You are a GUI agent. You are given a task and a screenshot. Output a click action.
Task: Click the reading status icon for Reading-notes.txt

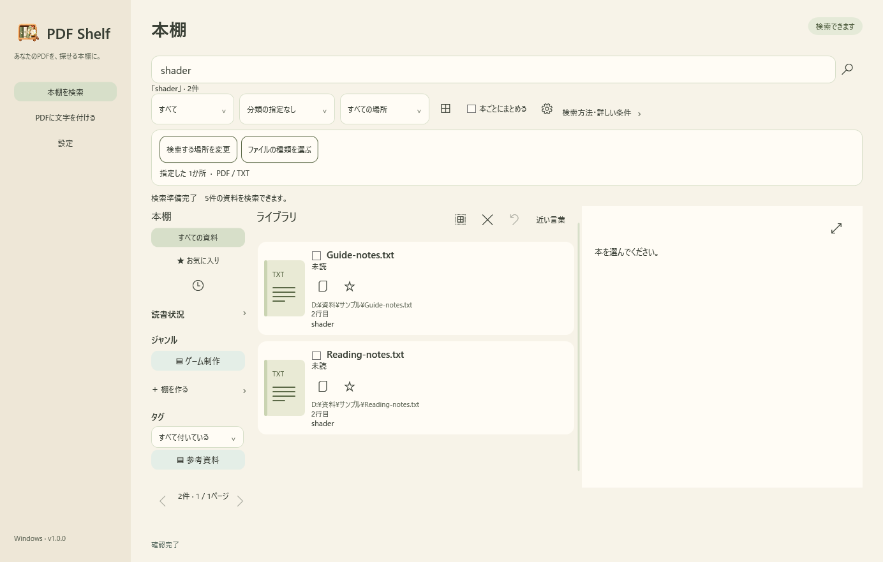(323, 386)
